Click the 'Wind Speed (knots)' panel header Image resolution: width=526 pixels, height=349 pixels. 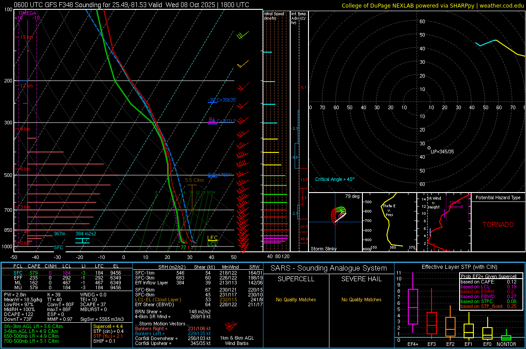coord(274,16)
